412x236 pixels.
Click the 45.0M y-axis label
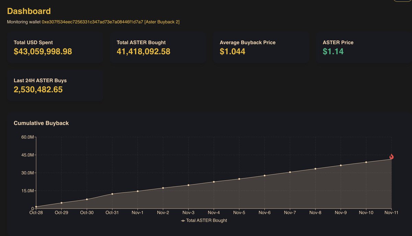(27, 155)
